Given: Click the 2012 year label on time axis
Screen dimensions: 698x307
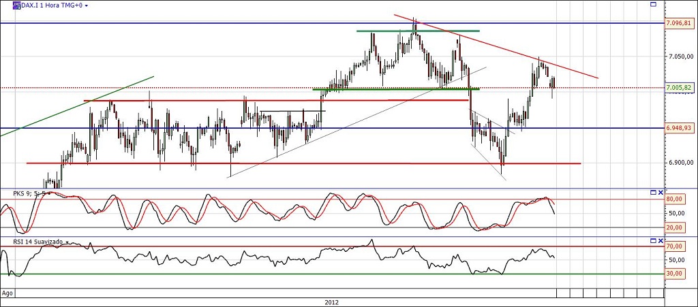Looking at the screenshot, I should pos(332,302).
